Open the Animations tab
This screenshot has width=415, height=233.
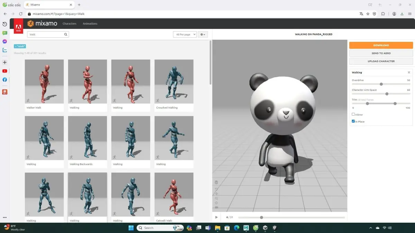coord(90,24)
